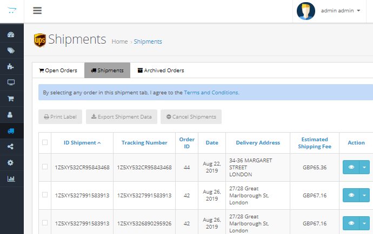Image resolution: width=373 pixels, height=234 pixels.
Task: Check the checkbox for tracking 1Z5XY5327991583913
Action: [45, 195]
